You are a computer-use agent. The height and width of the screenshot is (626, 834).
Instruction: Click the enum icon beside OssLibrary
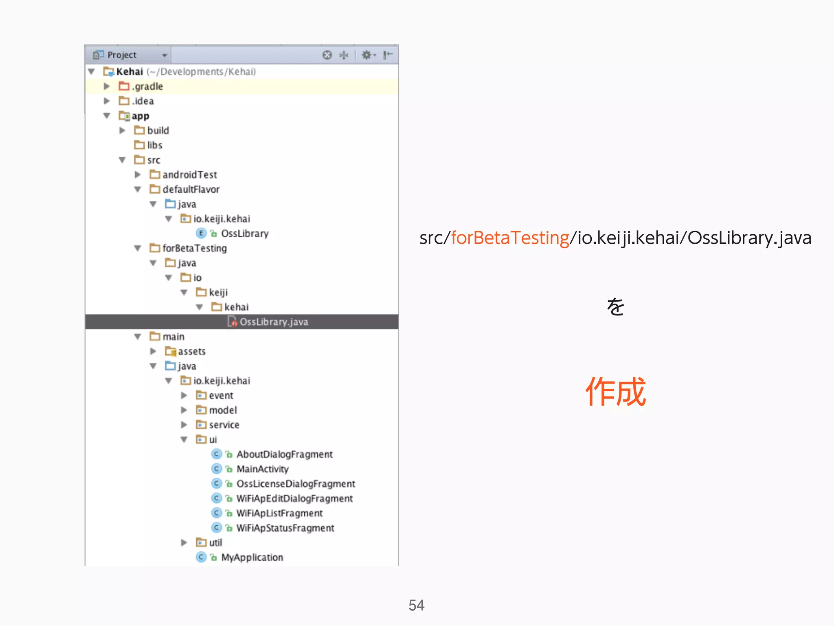201,233
